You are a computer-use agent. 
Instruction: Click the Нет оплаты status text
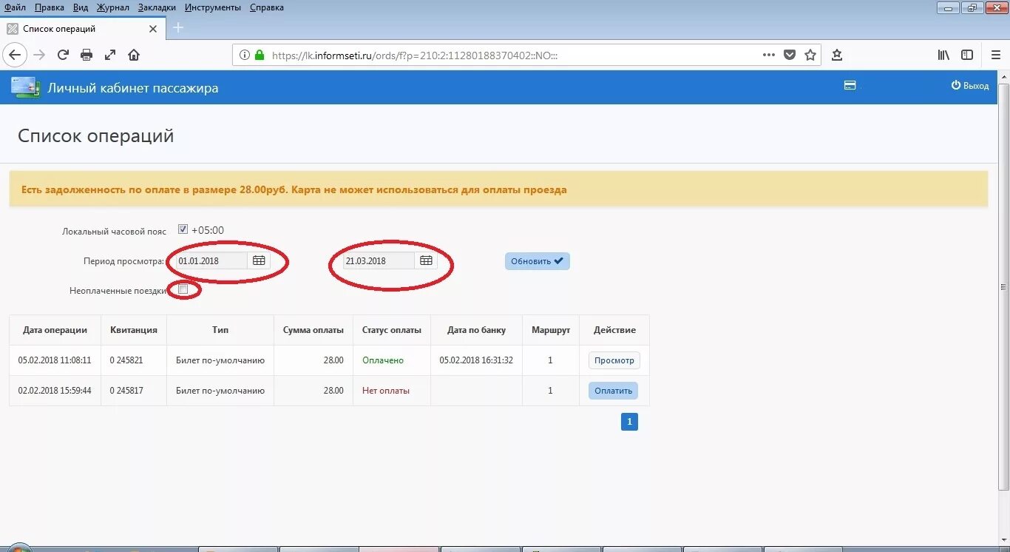(x=386, y=391)
